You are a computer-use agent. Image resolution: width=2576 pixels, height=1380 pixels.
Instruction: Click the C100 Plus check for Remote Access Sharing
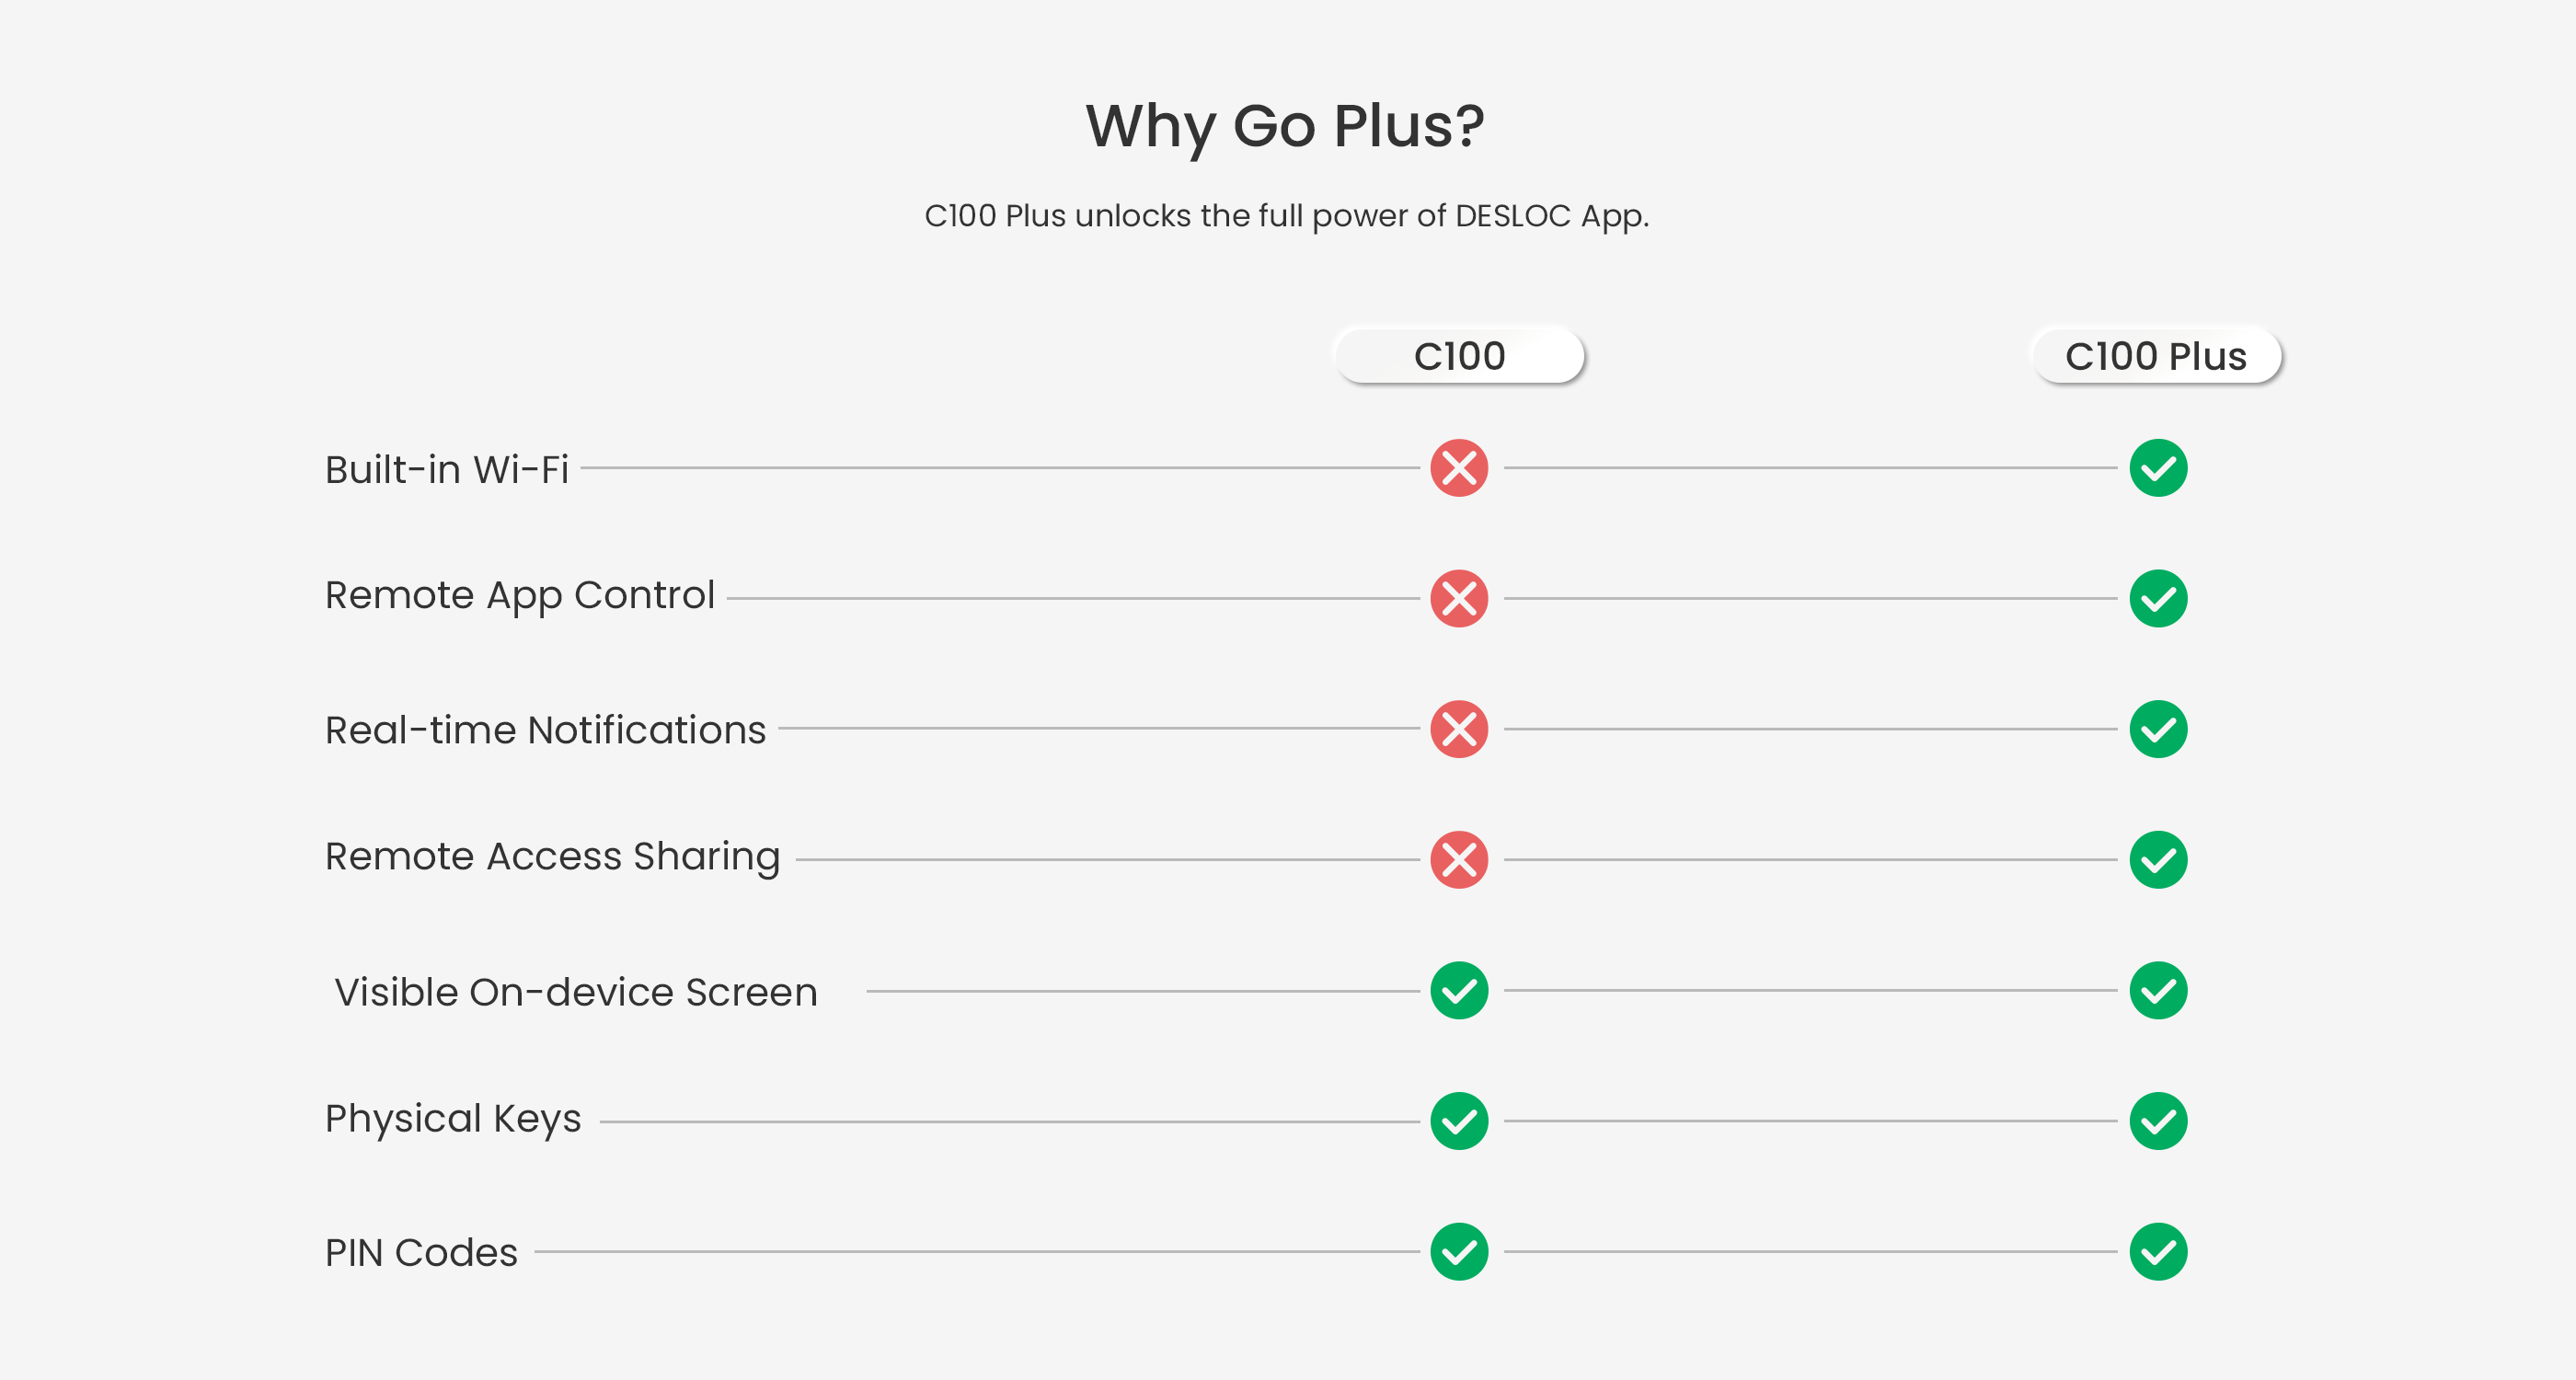(x=2158, y=860)
